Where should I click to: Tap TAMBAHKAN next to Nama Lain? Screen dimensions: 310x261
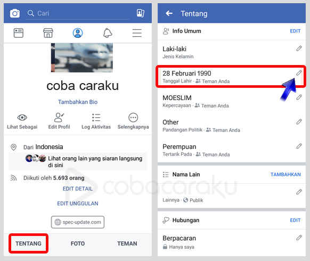285,174
